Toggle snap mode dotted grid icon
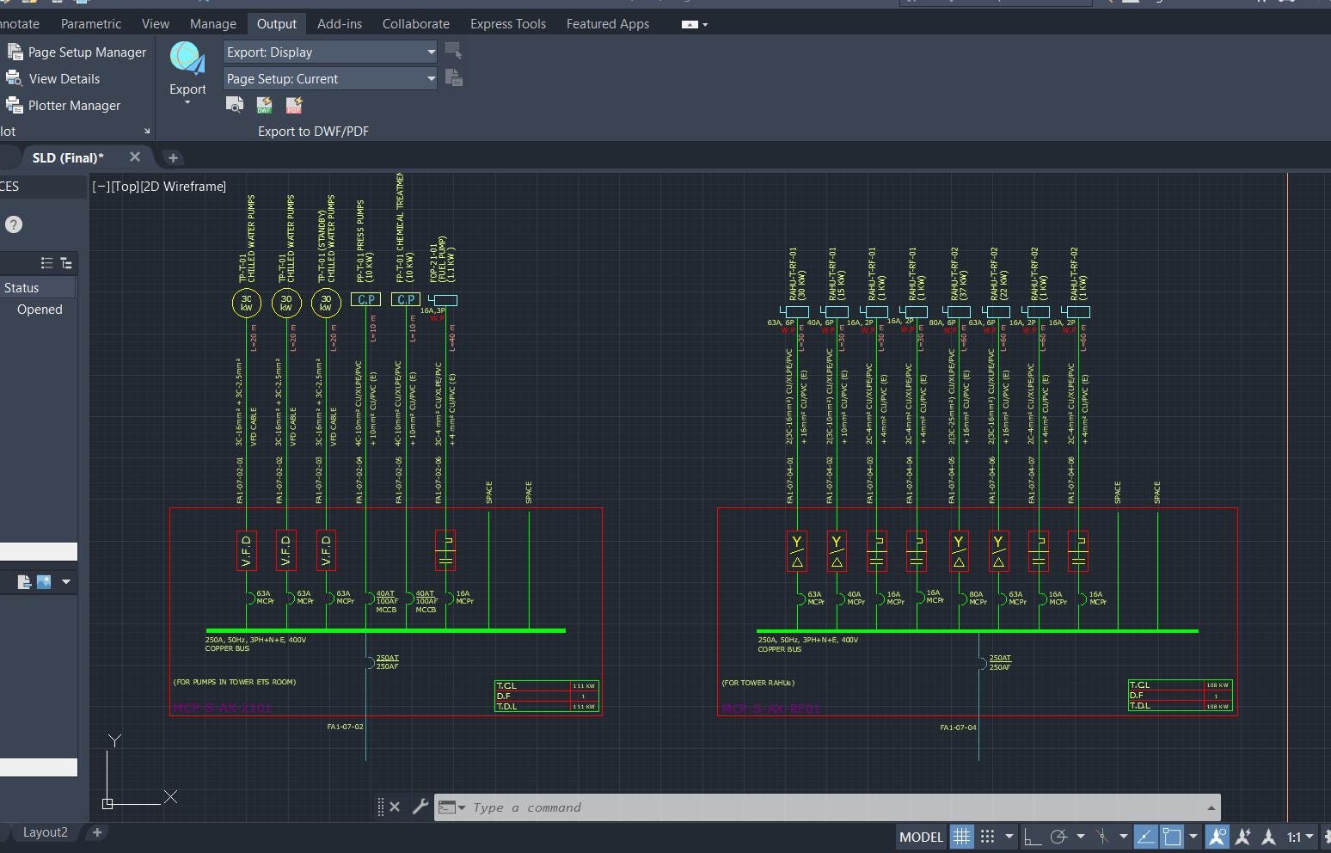 coord(987,837)
